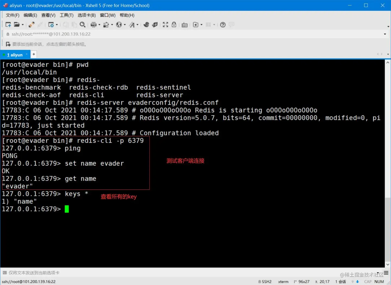Viewport: 391px width, 285px height.
Task: Expand the address bar history dropdown
Action: click(x=385, y=34)
